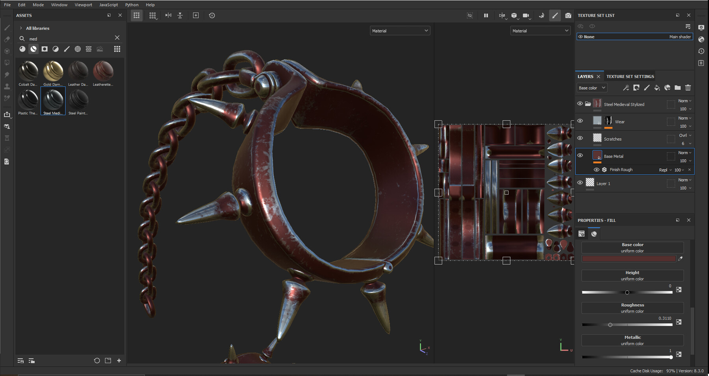Viewport: 709px width, 376px height.
Task: Select the Paint brush tool in left toolbar
Action: click(x=7, y=28)
